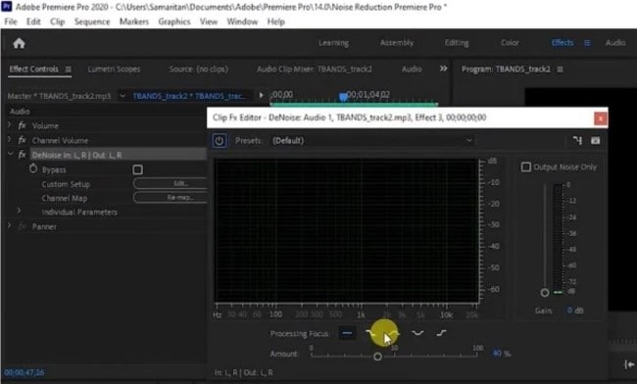The image size is (637, 384).
Task: Click the 'In: L, R | Out: L, R' status text
Action: [x=244, y=372]
